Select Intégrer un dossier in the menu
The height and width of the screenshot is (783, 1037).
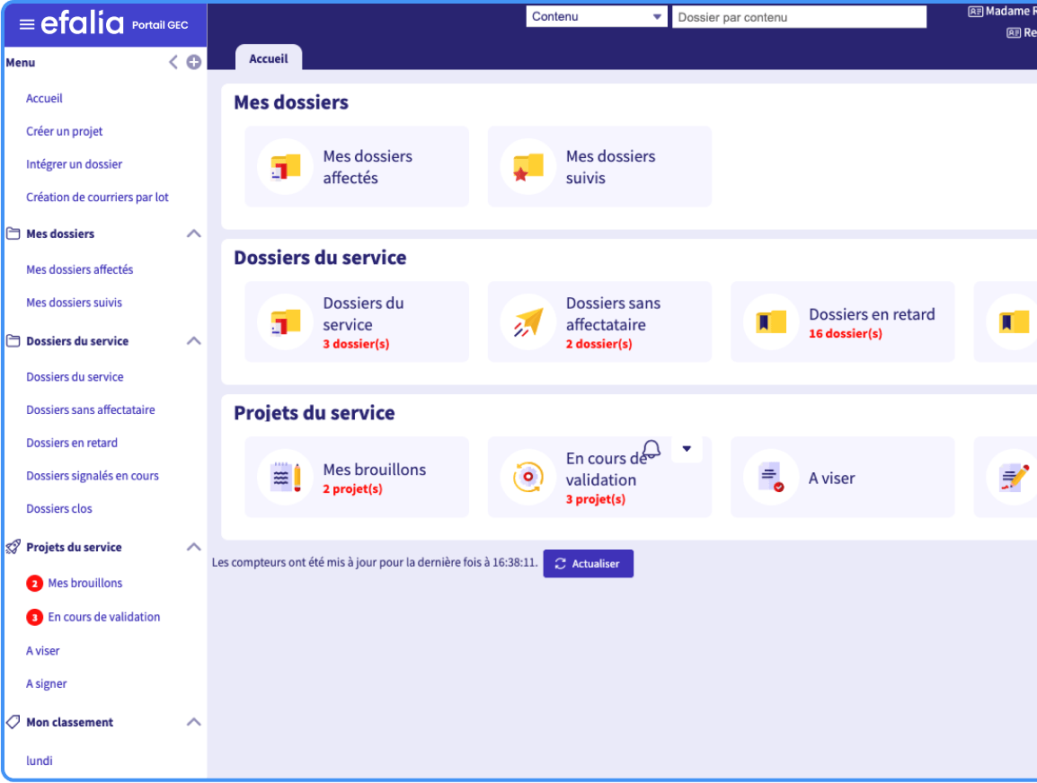click(74, 164)
